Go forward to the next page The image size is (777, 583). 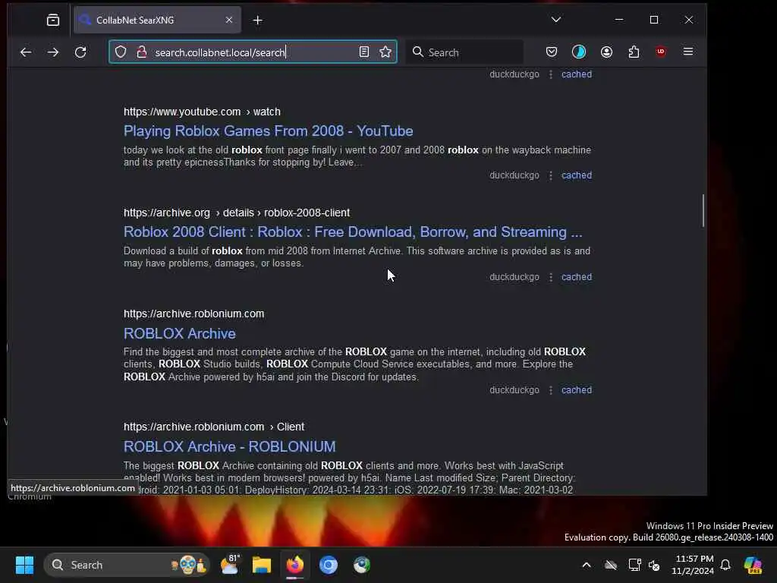[x=53, y=52]
